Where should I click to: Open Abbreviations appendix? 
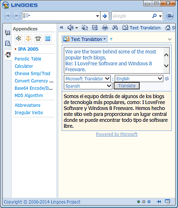pos(27,105)
